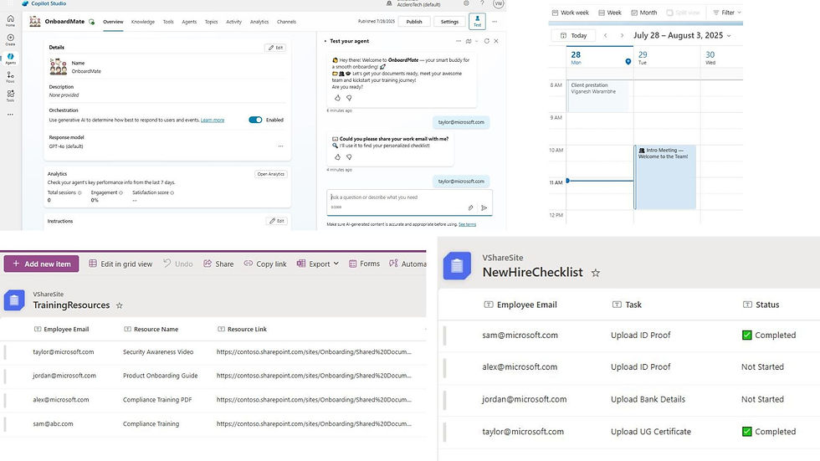The width and height of the screenshot is (820, 461).
Task: Click the Open Analytics button
Action: pos(271,174)
